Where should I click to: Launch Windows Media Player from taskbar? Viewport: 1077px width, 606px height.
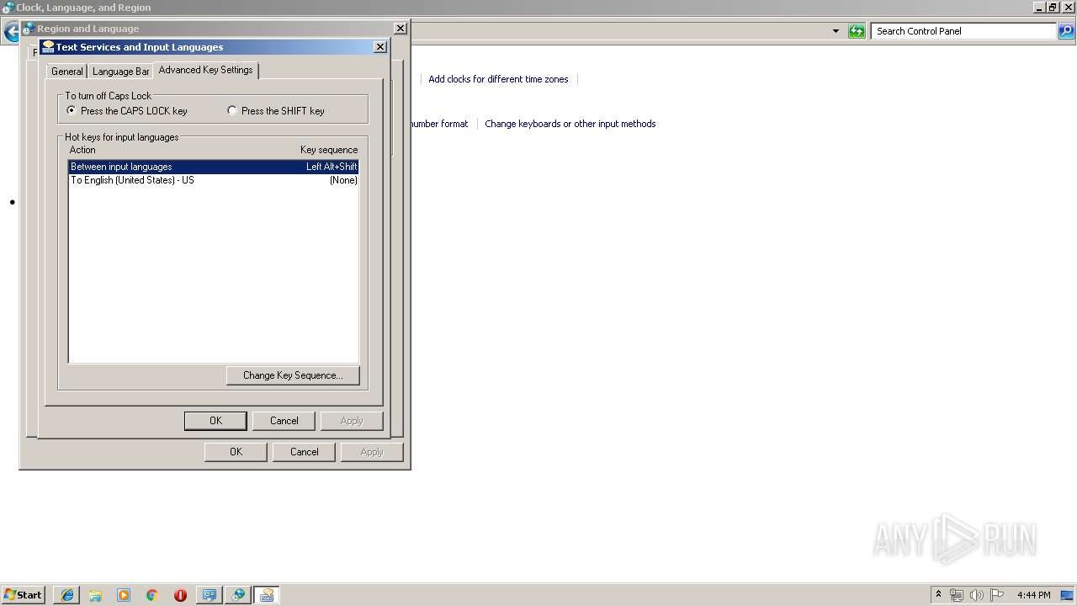(x=124, y=595)
